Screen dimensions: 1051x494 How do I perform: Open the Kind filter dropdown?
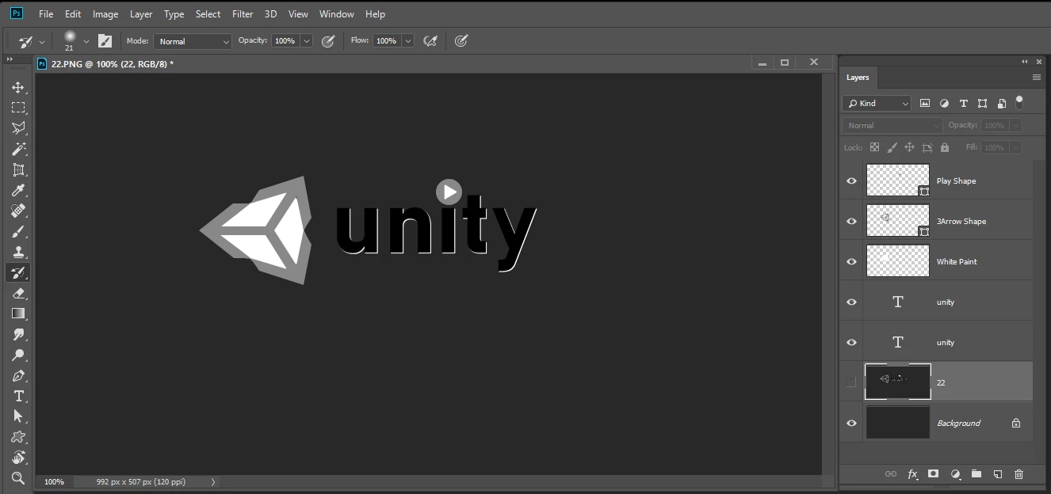click(877, 103)
